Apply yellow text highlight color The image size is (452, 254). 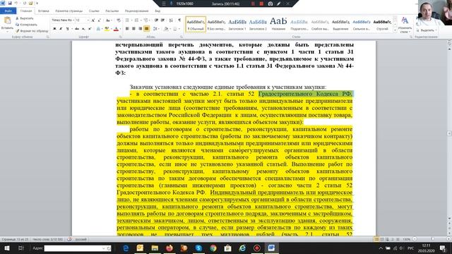pos(107,29)
